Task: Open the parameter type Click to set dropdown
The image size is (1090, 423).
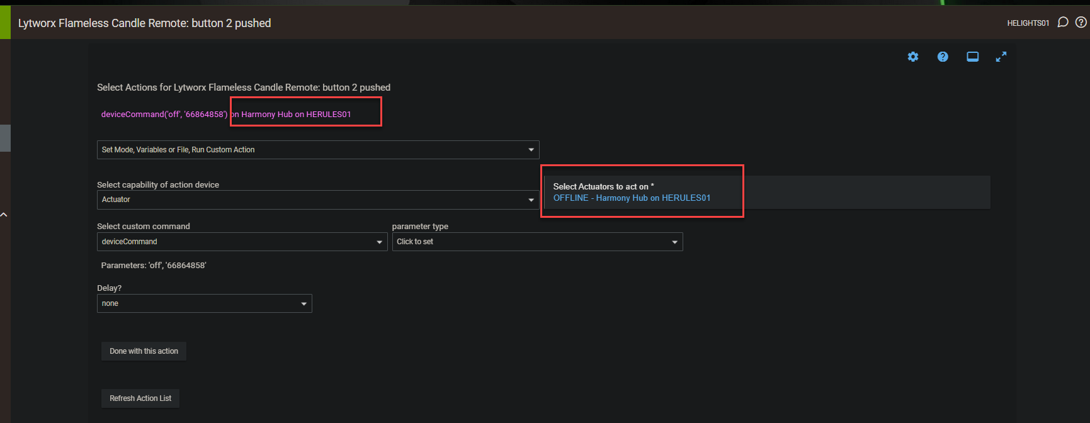Action: 537,242
